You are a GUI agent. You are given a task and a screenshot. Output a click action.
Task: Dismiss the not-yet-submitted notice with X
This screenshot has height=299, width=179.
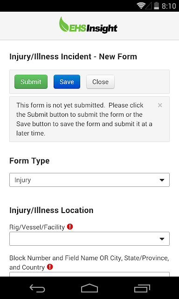[160, 105]
